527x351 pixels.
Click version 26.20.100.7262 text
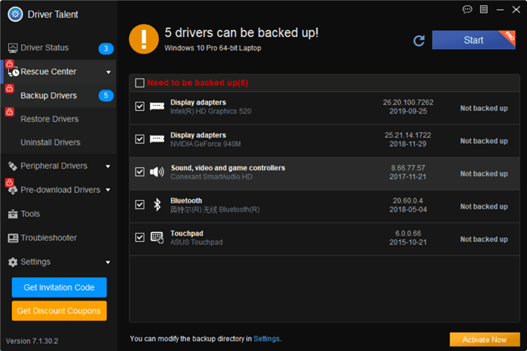[x=408, y=102]
